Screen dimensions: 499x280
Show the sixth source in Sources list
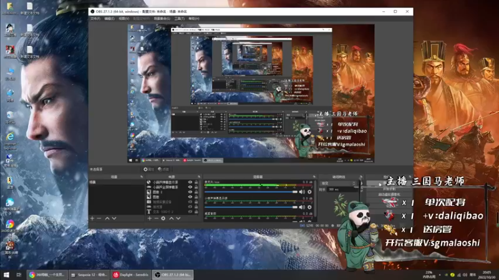coord(190,207)
